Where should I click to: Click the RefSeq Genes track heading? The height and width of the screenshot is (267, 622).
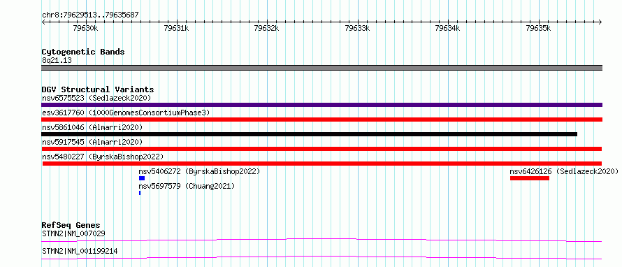pos(71,225)
